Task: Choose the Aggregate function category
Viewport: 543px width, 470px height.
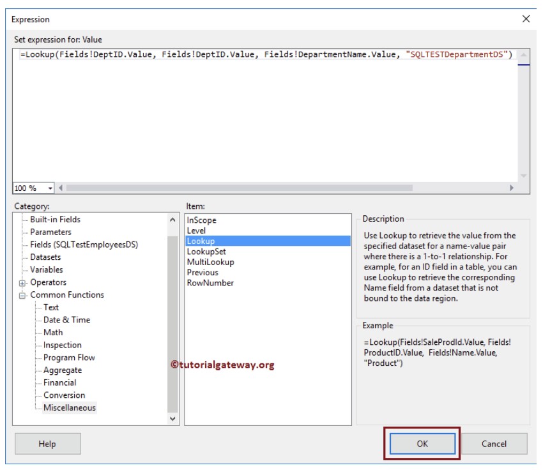Action: [63, 370]
